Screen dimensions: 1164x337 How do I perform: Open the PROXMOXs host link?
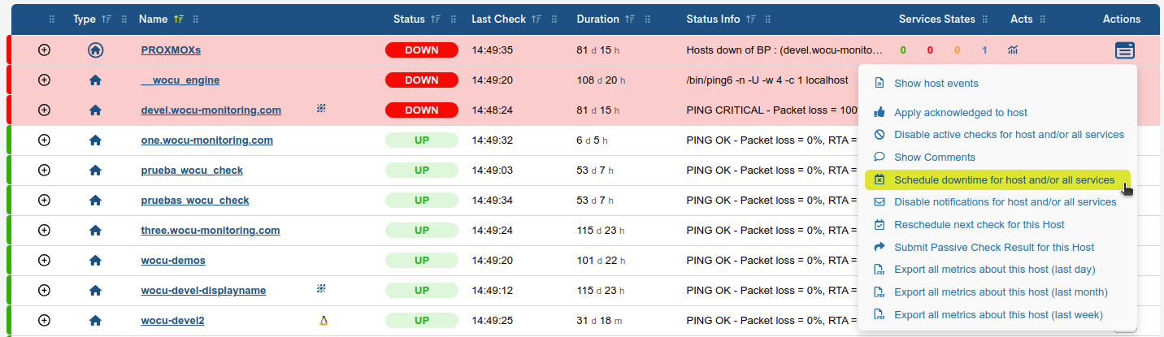(171, 50)
